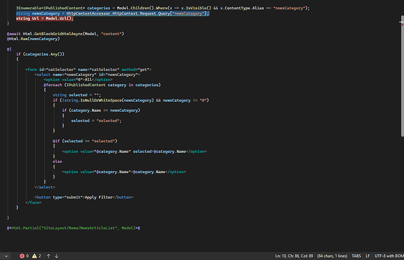Click the commented Html.Partial NewsArticleList line

pyautogui.click(x=73, y=228)
